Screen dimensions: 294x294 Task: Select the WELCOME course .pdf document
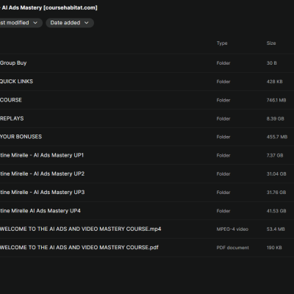(x=79, y=248)
